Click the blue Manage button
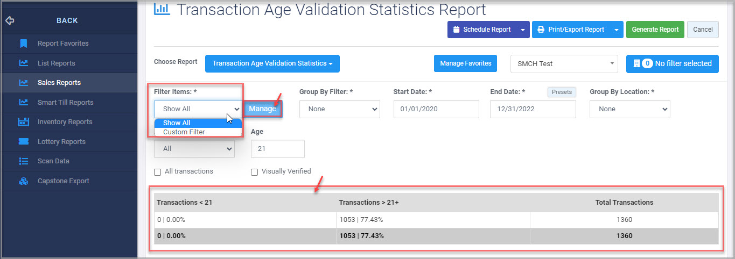The image size is (735, 259). (x=262, y=109)
